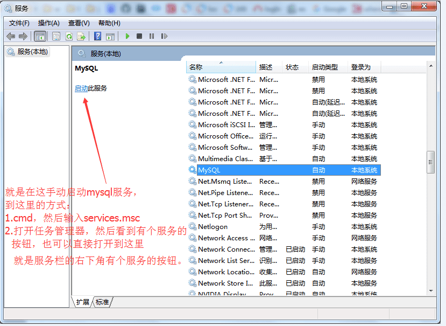Select the Network Store I... service
The width and height of the screenshot is (446, 326).
click(x=284, y=283)
